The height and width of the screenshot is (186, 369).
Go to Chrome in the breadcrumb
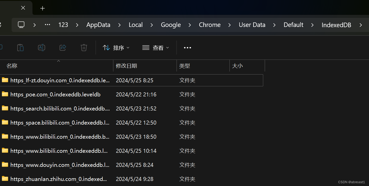point(210,25)
